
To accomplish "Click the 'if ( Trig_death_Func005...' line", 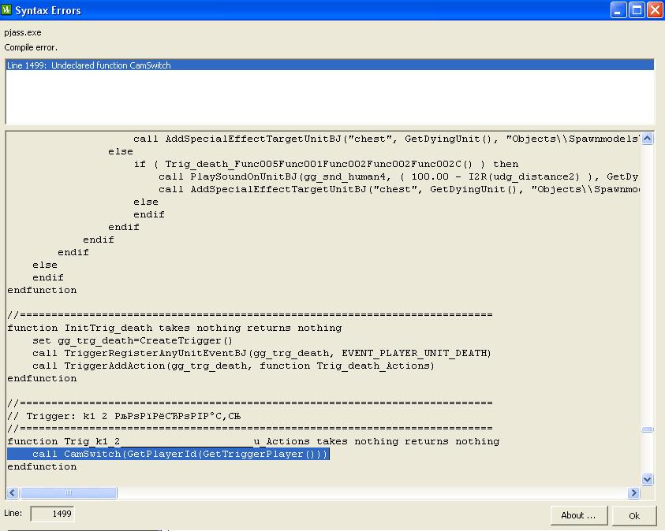I will (x=326, y=164).
